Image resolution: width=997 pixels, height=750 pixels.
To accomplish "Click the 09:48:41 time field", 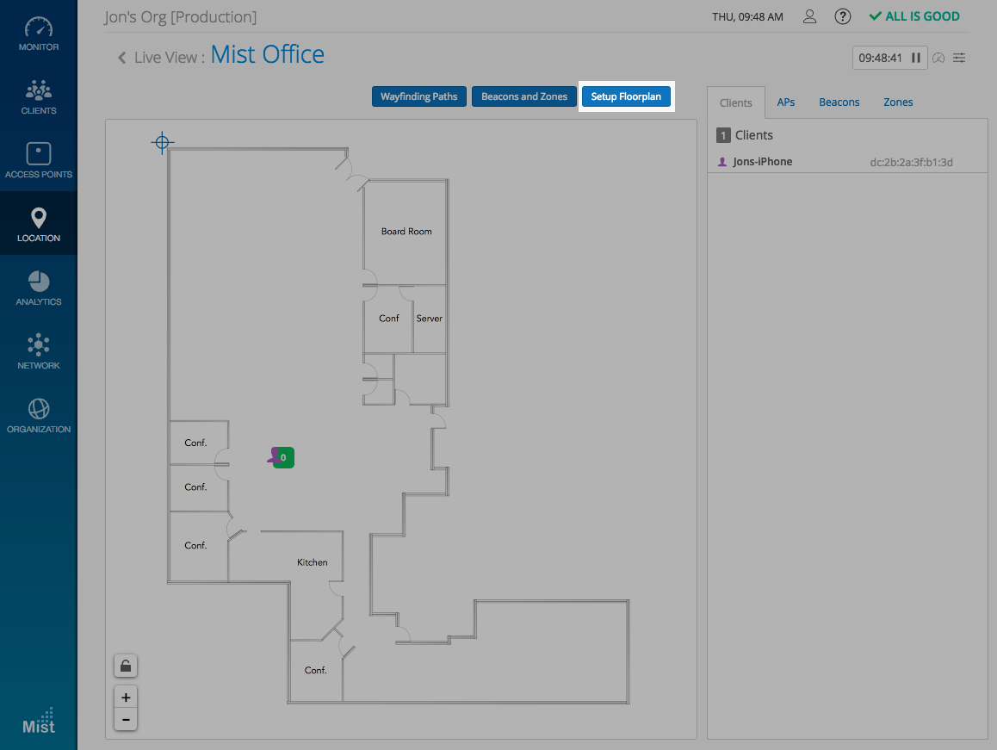I will (880, 58).
